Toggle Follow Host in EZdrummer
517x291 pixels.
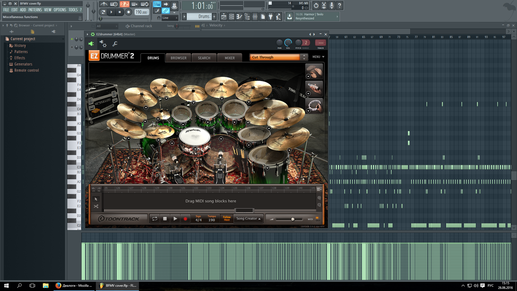click(227, 219)
